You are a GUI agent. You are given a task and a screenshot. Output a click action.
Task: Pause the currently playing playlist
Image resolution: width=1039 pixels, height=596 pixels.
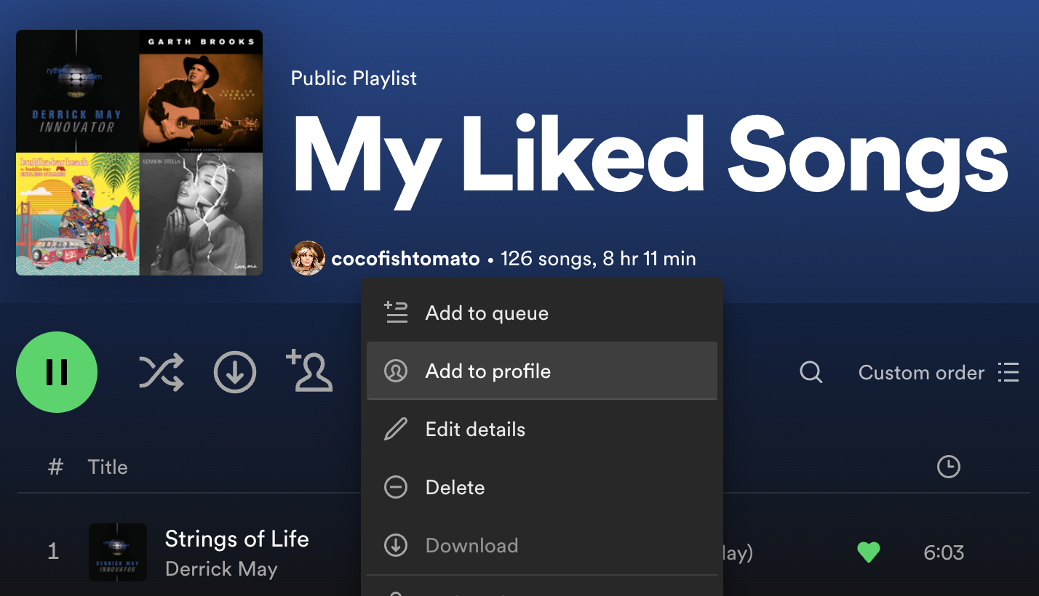[57, 372]
